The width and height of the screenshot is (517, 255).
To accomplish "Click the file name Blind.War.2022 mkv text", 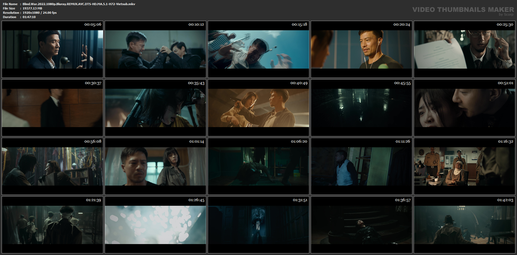I will [79, 4].
